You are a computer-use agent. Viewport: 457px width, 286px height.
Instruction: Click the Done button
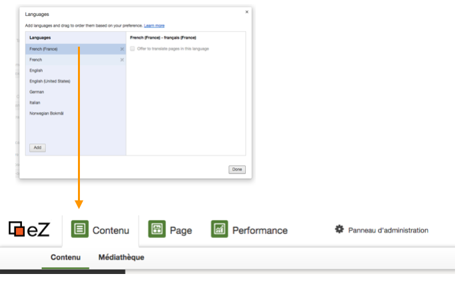236,169
